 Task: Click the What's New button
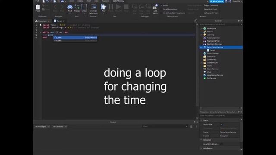click(216, 1)
